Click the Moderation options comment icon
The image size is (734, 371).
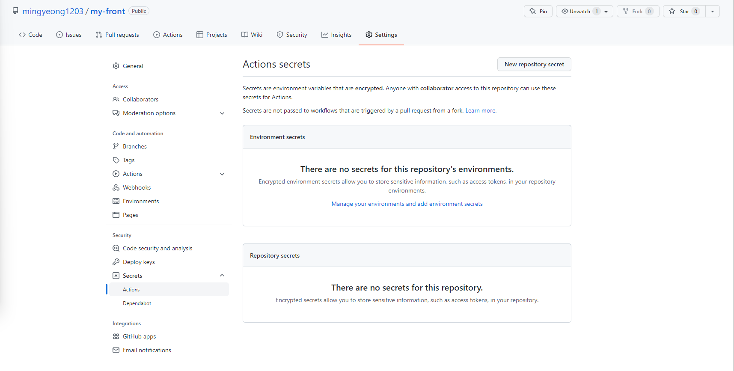[x=116, y=113]
